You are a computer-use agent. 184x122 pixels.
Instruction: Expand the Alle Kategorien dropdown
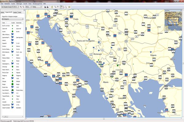tap(12, 19)
